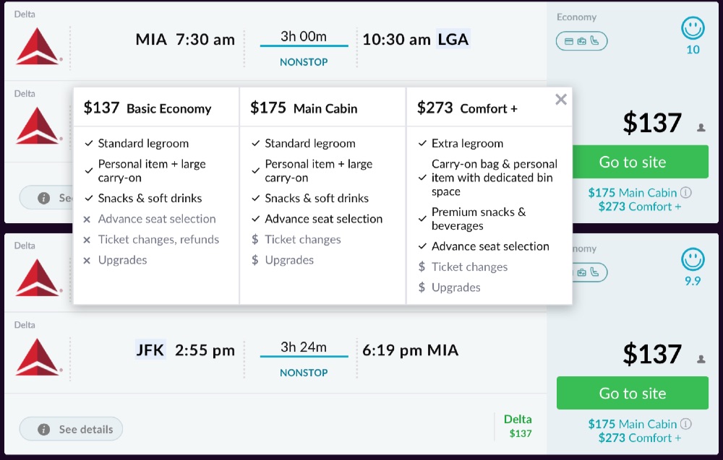Select the $137 Basic Economy column header
Viewport: 723px width, 460px height.
[x=147, y=108]
